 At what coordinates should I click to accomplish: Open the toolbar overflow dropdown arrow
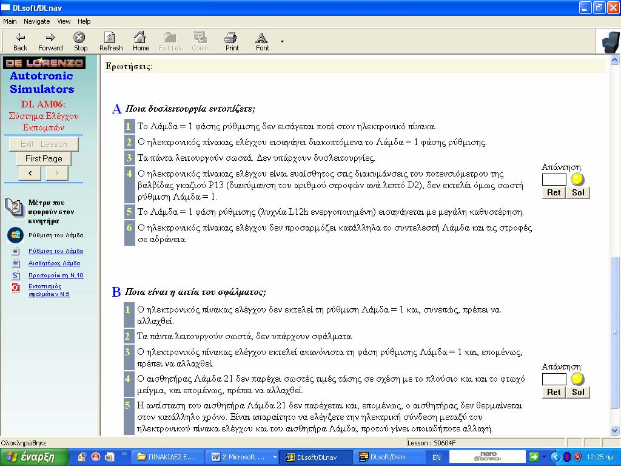point(282,41)
